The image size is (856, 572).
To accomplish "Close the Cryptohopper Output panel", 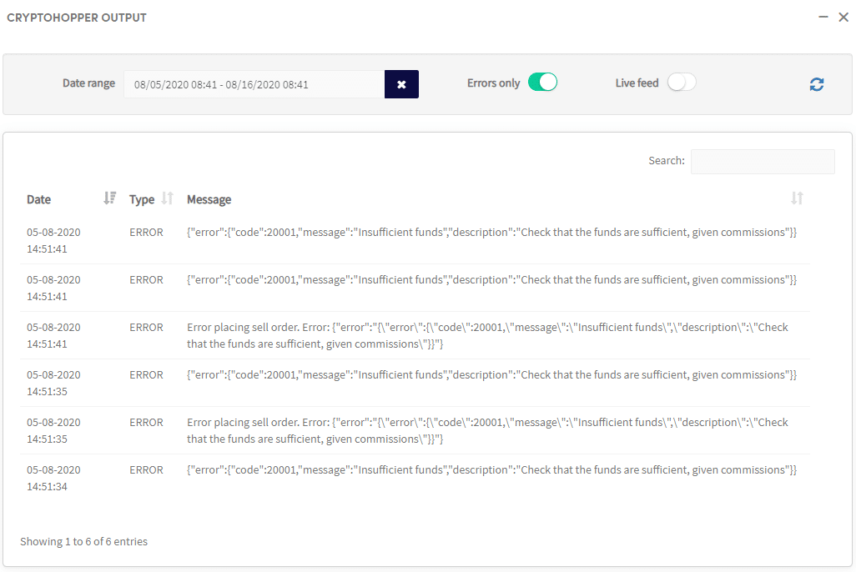I will tap(843, 18).
